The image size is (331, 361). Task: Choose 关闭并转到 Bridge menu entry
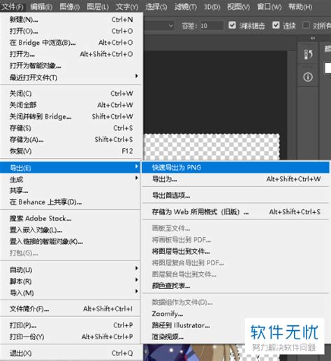[71, 116]
